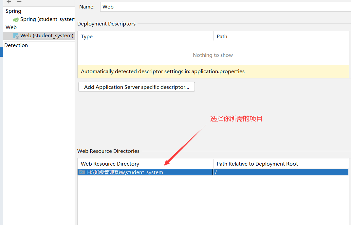Click the plus add facet icon
The height and width of the screenshot is (225, 351).
(x=9, y=1)
